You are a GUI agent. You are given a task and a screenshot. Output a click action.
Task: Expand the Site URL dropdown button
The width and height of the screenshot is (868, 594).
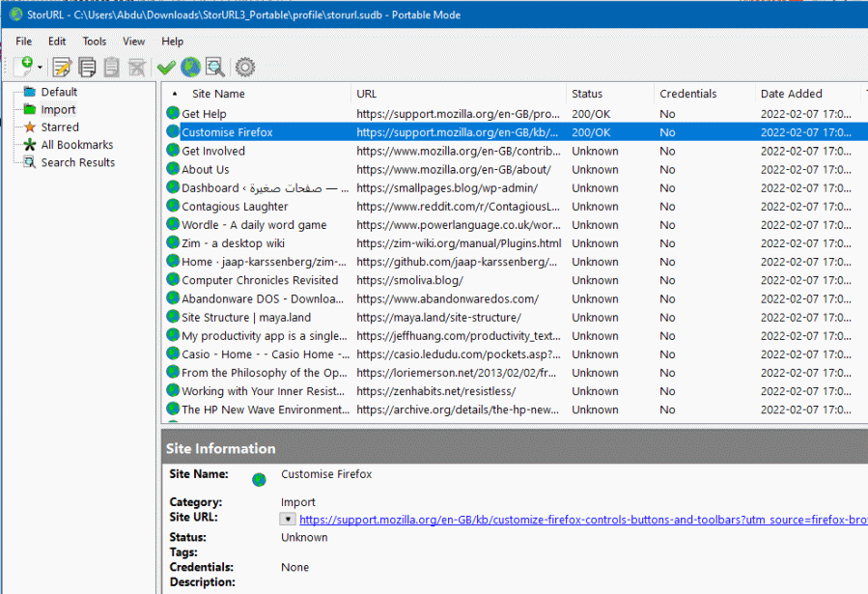[287, 519]
